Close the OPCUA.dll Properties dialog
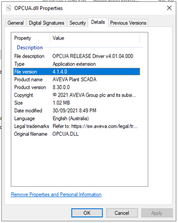This screenshot has width=178, height=223. pos(169,8)
